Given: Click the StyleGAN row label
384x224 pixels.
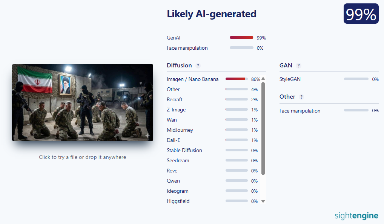Looking at the screenshot, I should pyautogui.click(x=290, y=79).
